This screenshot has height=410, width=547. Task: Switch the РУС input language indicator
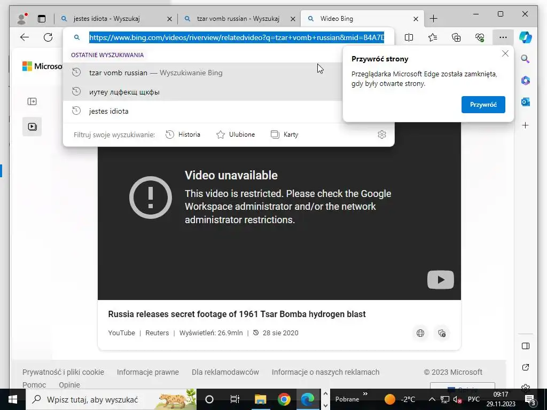point(474,399)
